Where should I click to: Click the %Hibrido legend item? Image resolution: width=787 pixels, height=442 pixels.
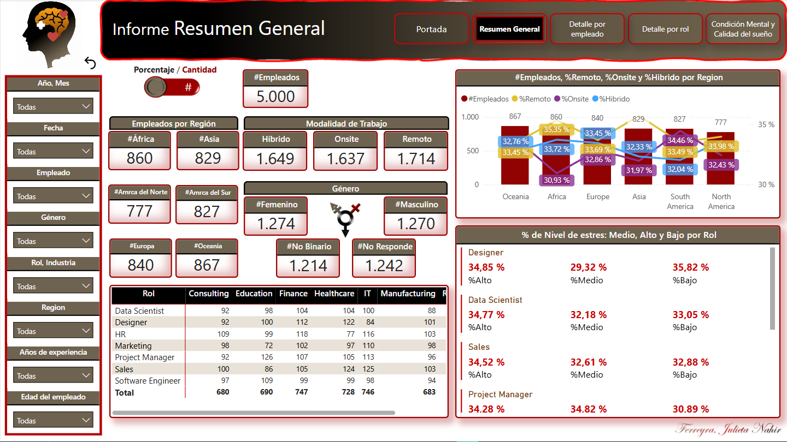610,99
